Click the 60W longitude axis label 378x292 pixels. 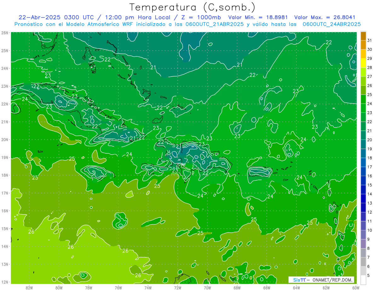point(356,288)
